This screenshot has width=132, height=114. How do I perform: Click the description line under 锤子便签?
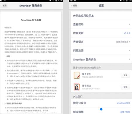92,77
